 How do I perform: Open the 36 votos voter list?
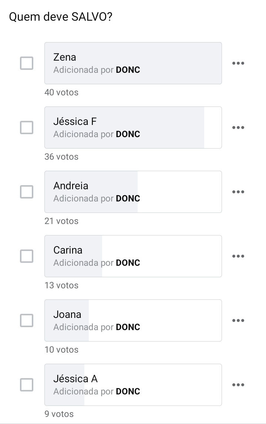pyautogui.click(x=61, y=157)
